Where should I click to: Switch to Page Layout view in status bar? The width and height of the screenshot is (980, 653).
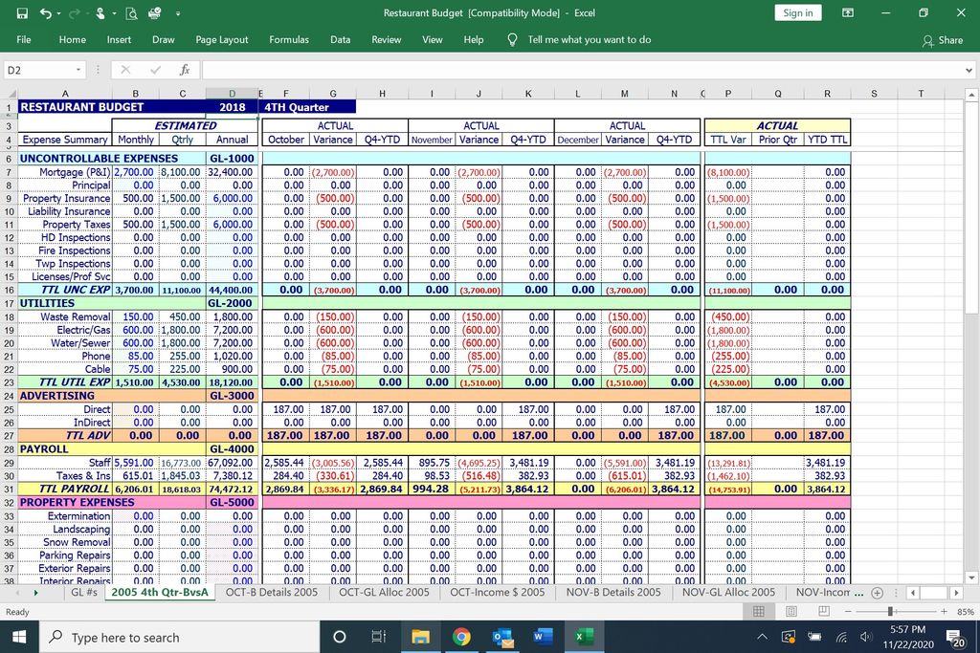pos(791,612)
